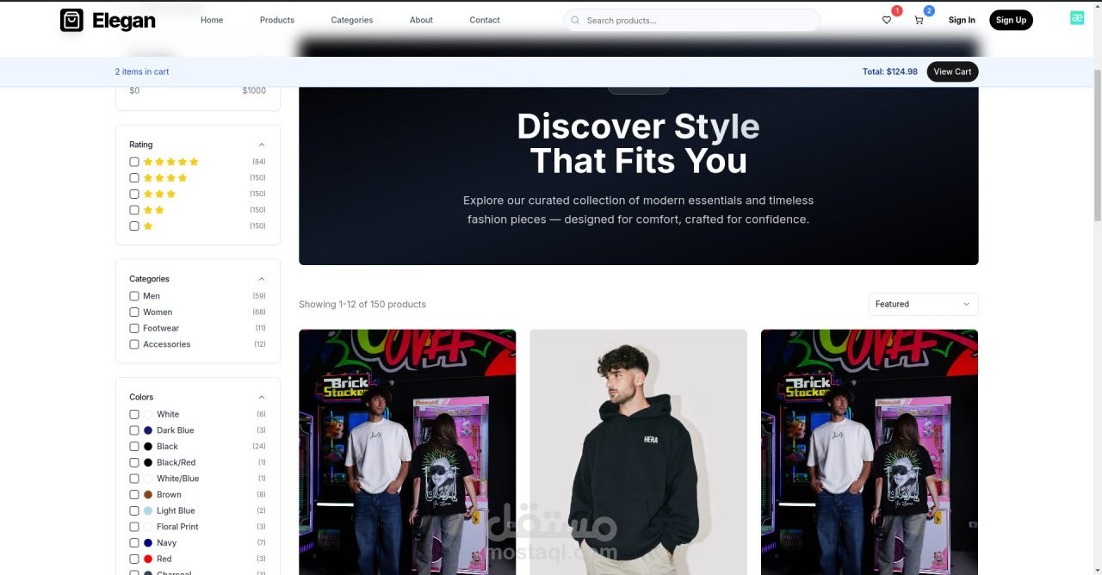Screen dimensions: 1102x575
Task: Click the Elegan shopping bag logo icon
Action: pyautogui.click(x=71, y=20)
